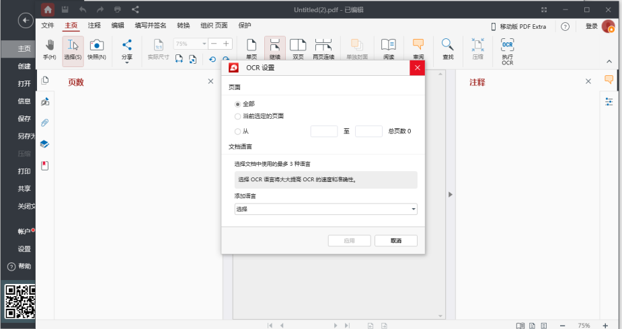This screenshot has width=622, height=329.
Task: Click the fit width page icon
Action: tap(180, 59)
